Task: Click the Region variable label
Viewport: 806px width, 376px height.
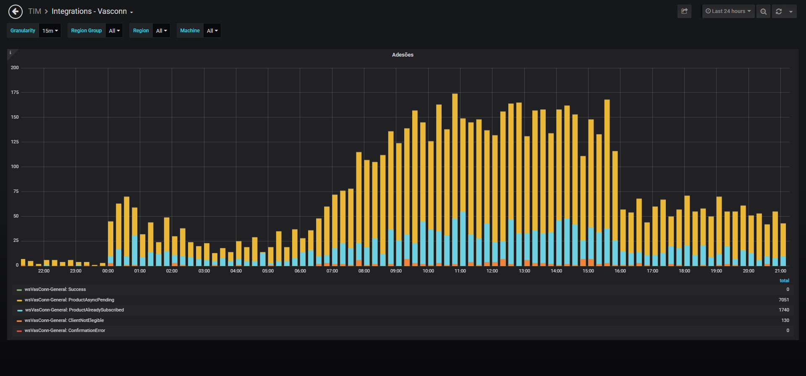Action: [141, 31]
